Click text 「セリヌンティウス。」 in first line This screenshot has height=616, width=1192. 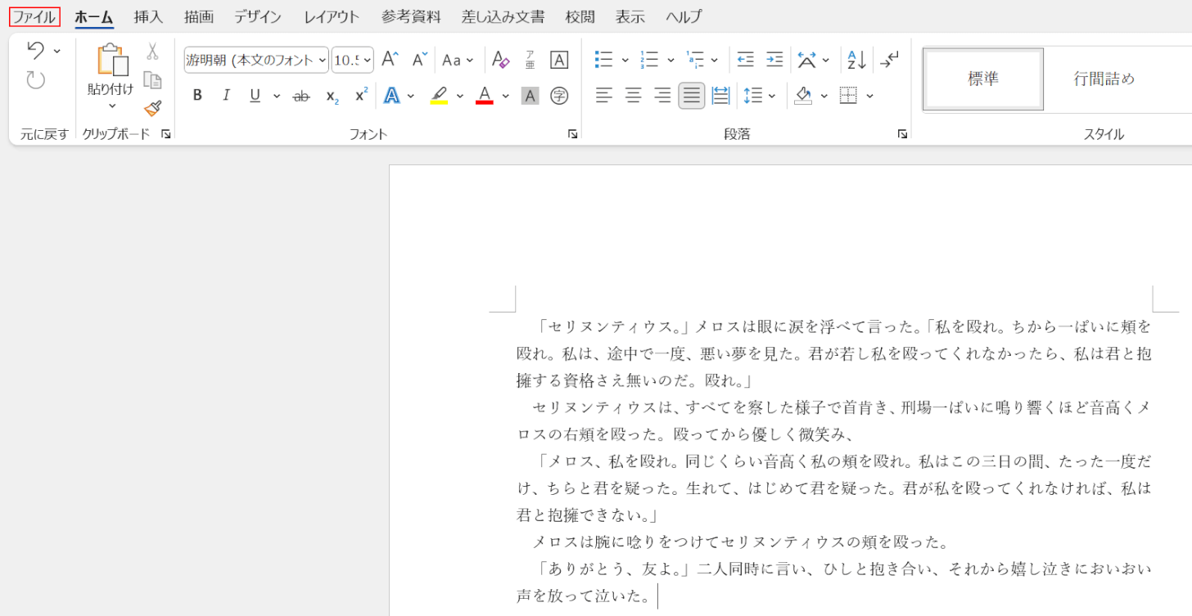pos(613,327)
